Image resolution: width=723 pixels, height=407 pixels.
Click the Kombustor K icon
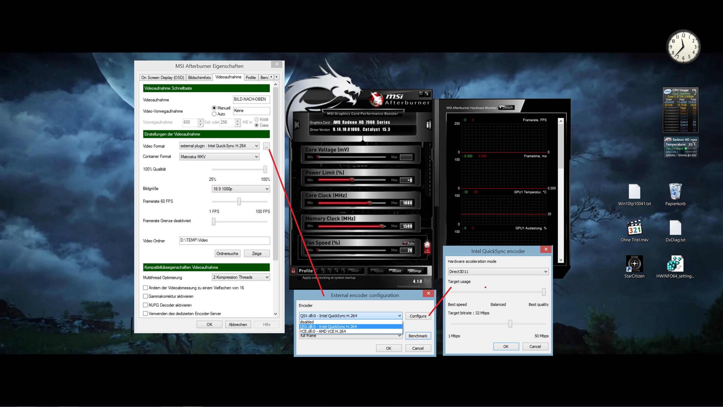click(x=297, y=125)
